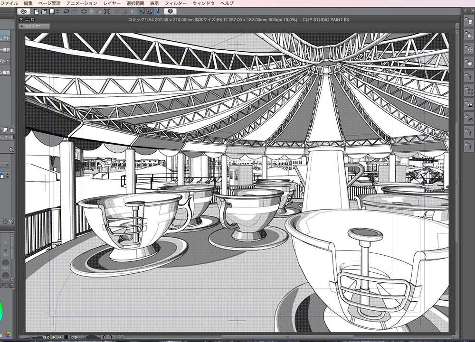Click the Open file folder icon
This screenshot has width=475, height=342.
(x=44, y=11)
